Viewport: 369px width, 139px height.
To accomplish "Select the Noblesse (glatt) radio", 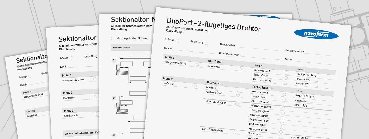I will pyautogui.click(x=238, y=95).
